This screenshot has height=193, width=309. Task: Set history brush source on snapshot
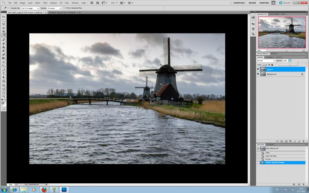pos(258,149)
